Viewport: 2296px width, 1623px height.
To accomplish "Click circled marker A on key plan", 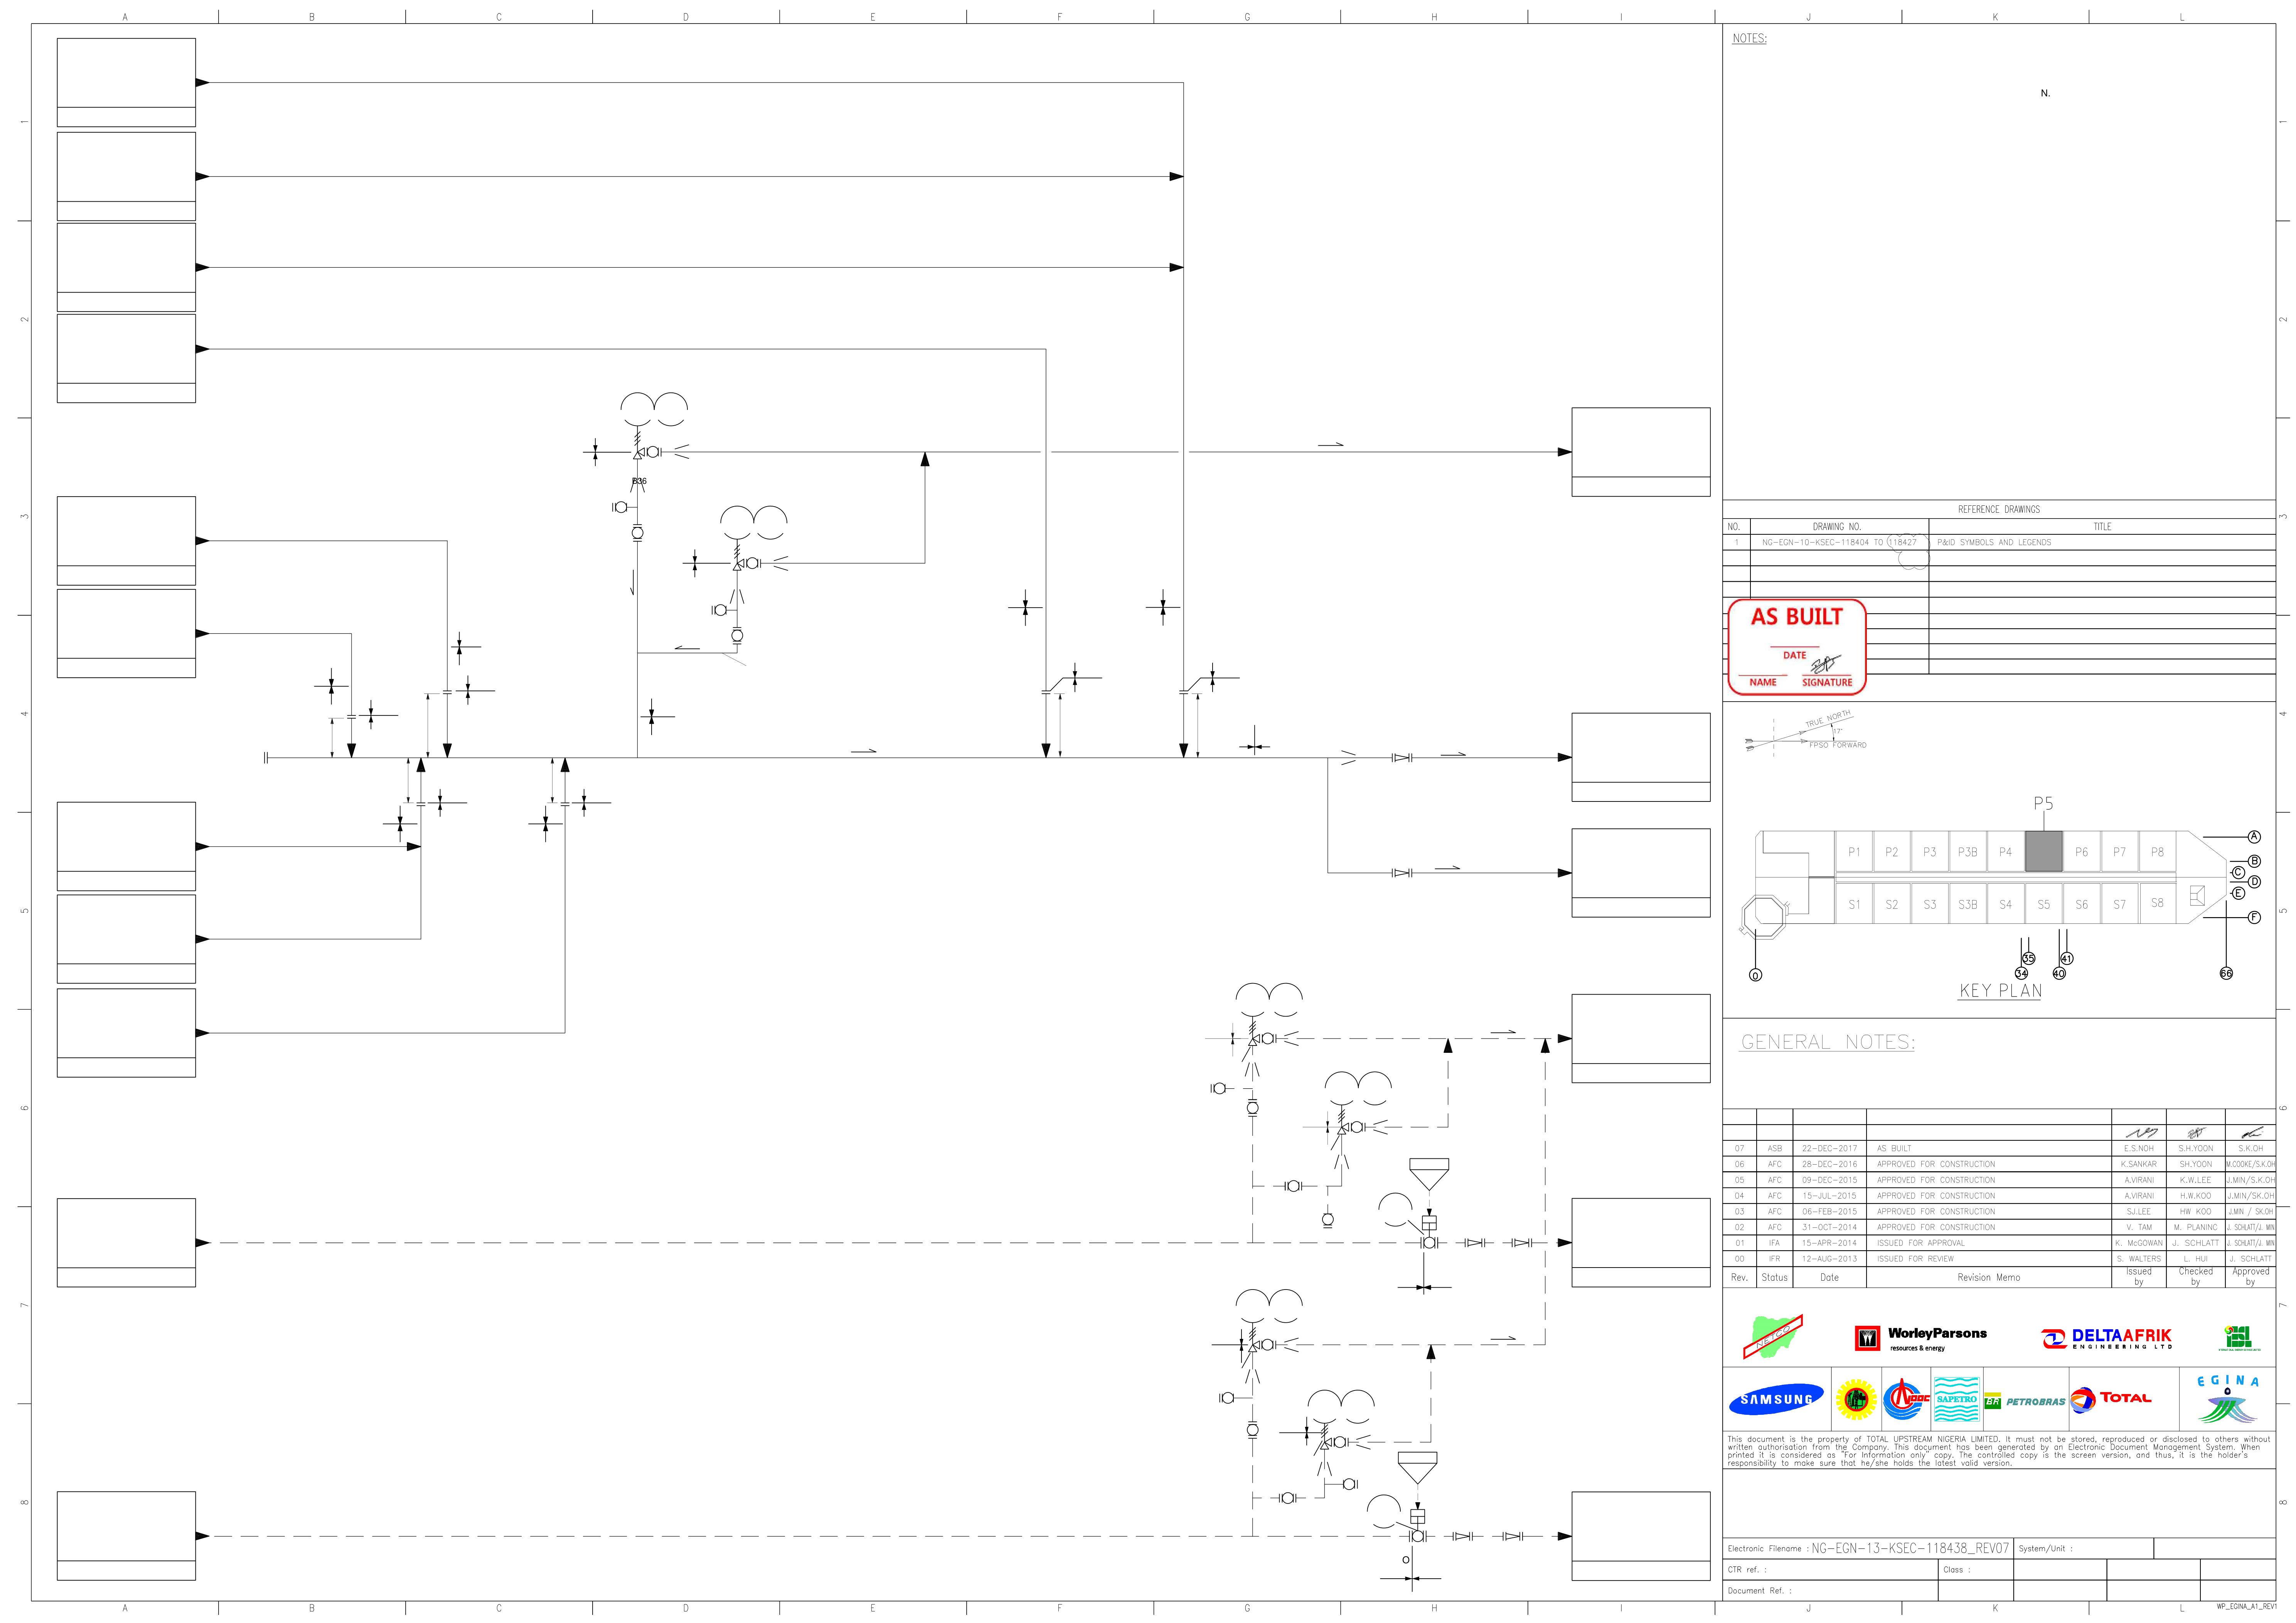I will (x=2254, y=837).
